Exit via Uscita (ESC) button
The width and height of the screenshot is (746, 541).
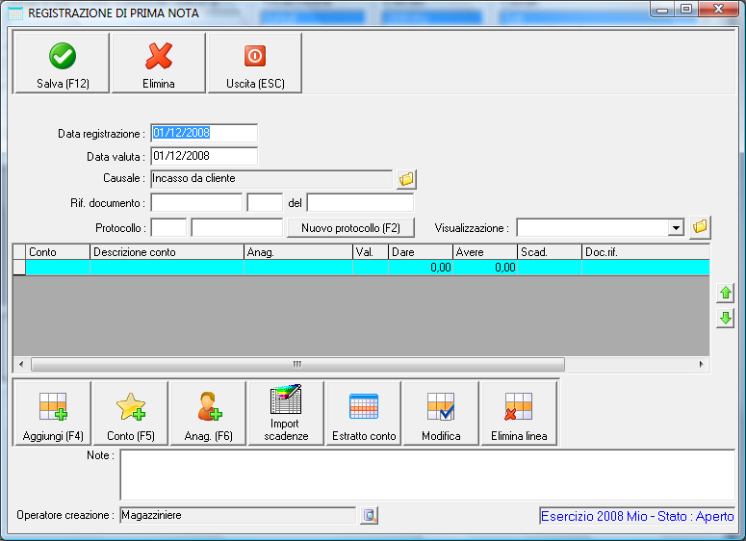(255, 63)
